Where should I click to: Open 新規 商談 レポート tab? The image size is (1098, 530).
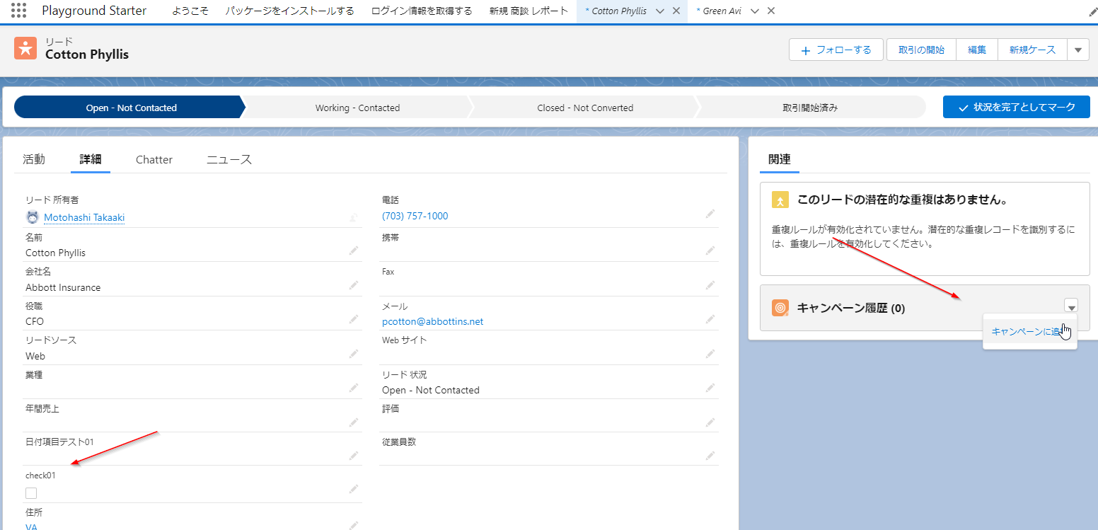tap(528, 11)
